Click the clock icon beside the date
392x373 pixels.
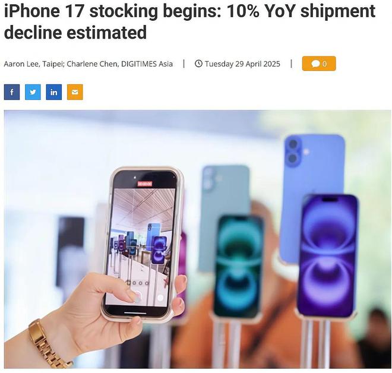(198, 64)
